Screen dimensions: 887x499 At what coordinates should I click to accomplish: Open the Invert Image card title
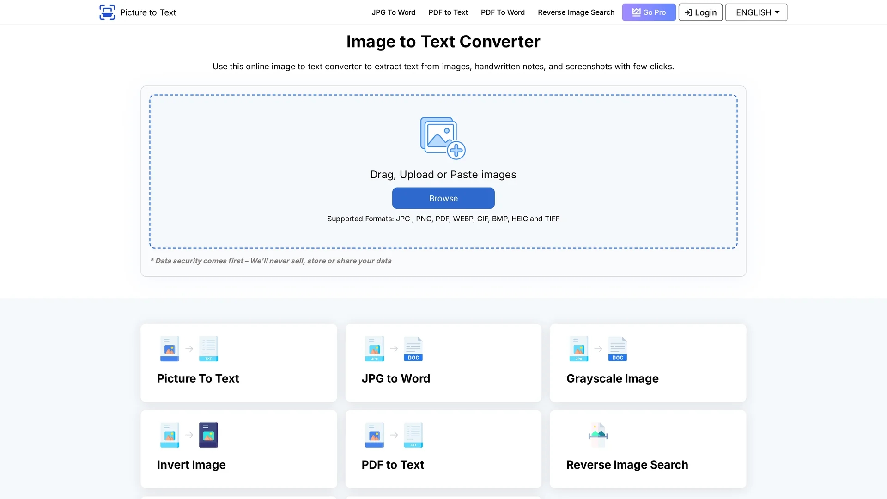(191, 465)
